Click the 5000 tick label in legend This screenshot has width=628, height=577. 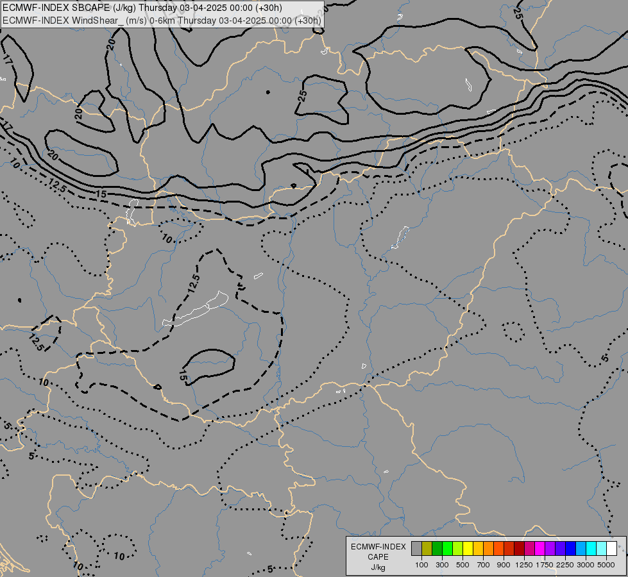(x=606, y=565)
